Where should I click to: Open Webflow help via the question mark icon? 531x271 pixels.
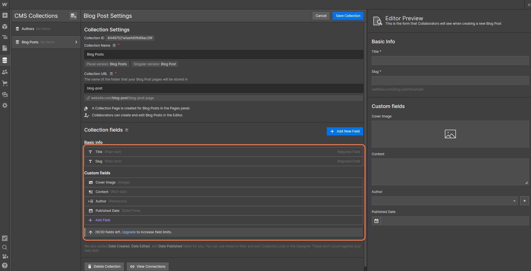(x=5, y=265)
